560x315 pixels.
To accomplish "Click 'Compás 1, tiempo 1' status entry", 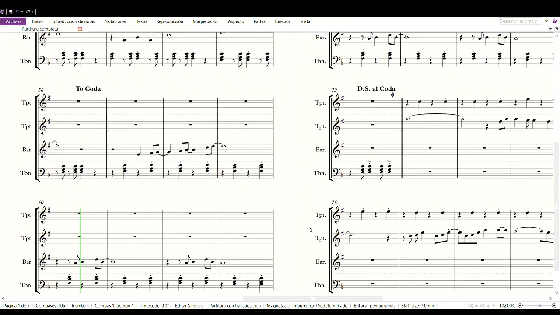I will click(114, 306).
